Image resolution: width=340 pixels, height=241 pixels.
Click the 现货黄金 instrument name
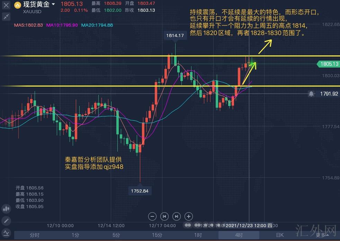point(36,5)
